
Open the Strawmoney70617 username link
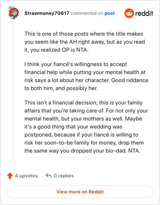(x=47, y=13)
